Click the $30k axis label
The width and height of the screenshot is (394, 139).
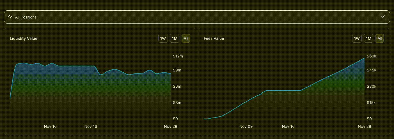(x=372, y=86)
